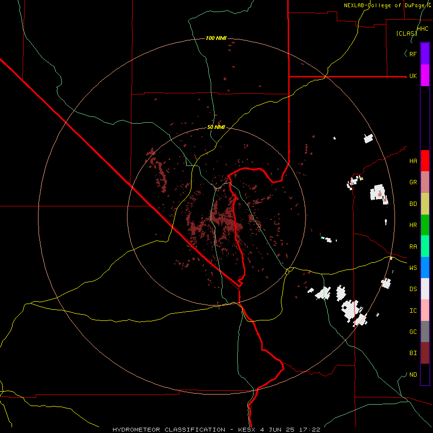
Task: Click the 50 NMI range ring label
Action: click(x=216, y=127)
